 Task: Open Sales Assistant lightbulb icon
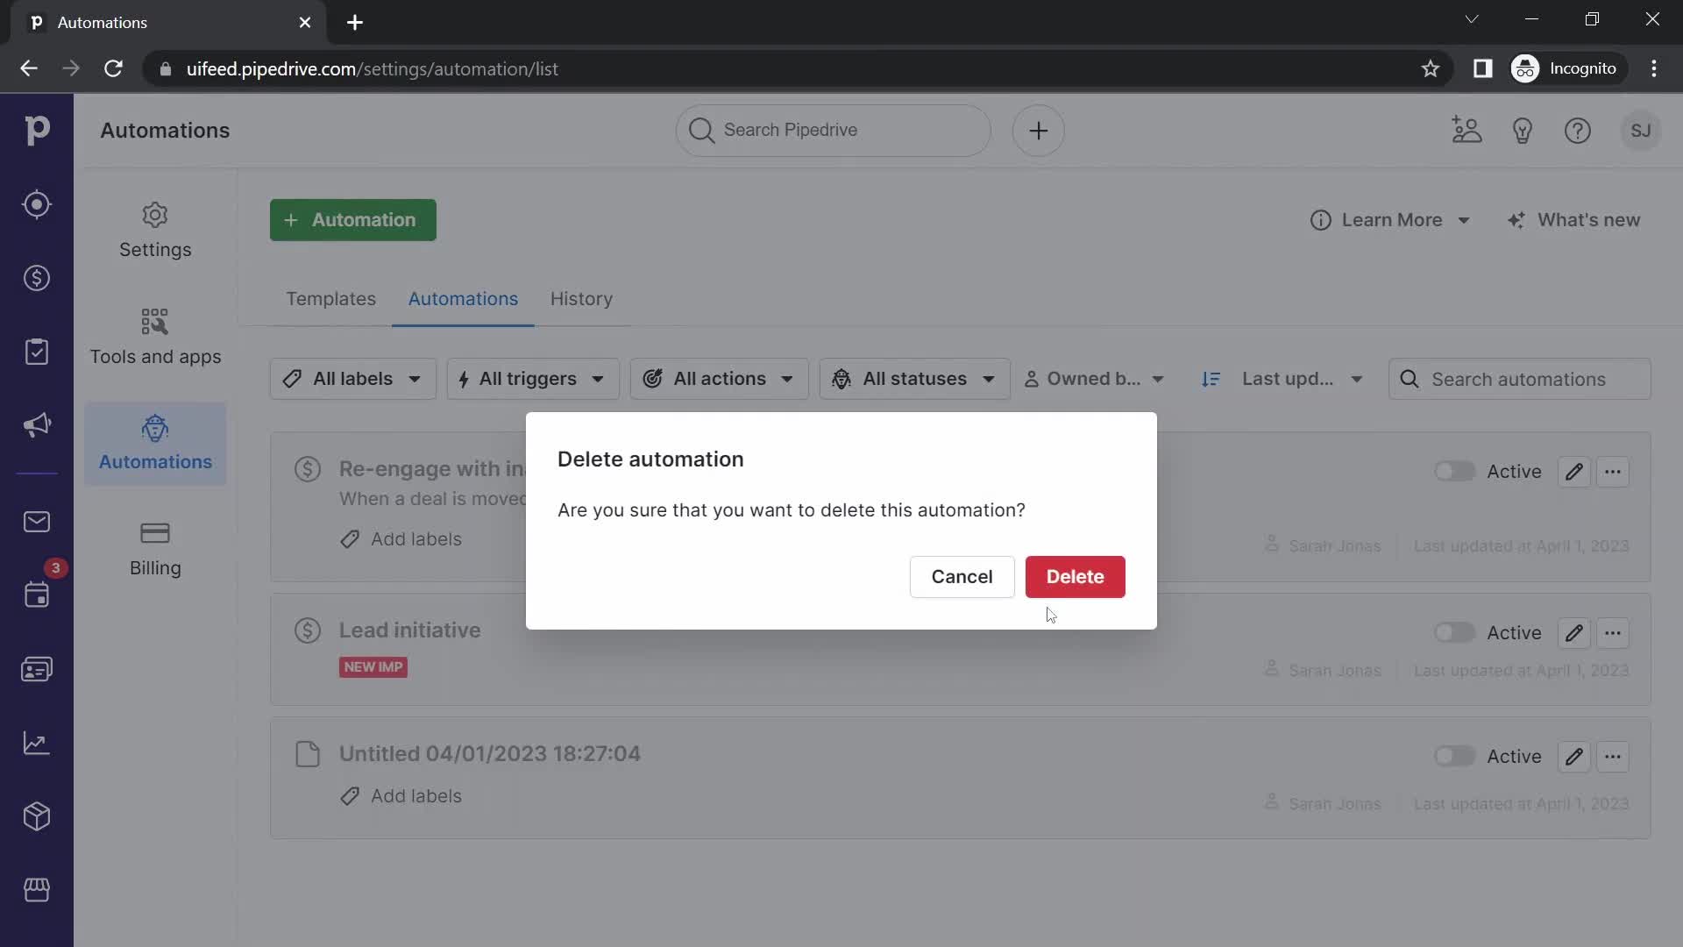coord(1523,131)
